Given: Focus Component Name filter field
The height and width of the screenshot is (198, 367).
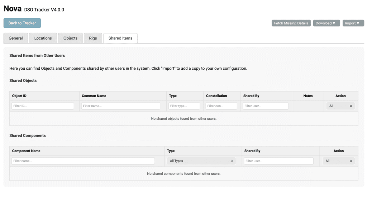Looking at the screenshot, I should tap(83, 161).
